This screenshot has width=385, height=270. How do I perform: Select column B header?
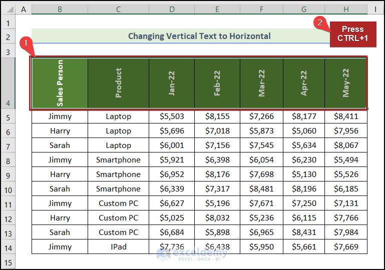coord(60,9)
